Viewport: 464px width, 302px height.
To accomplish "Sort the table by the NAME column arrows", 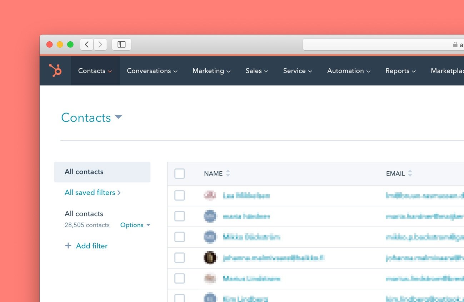I will pos(228,173).
